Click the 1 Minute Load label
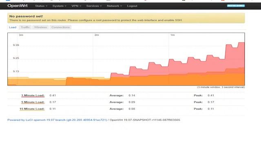 coord(33,96)
